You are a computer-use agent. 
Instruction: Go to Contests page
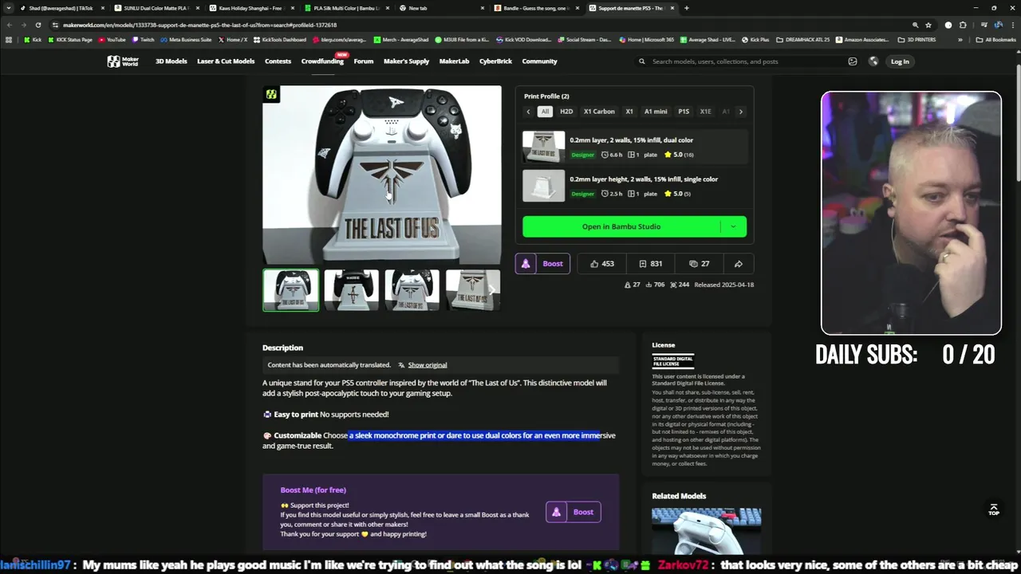click(x=278, y=61)
